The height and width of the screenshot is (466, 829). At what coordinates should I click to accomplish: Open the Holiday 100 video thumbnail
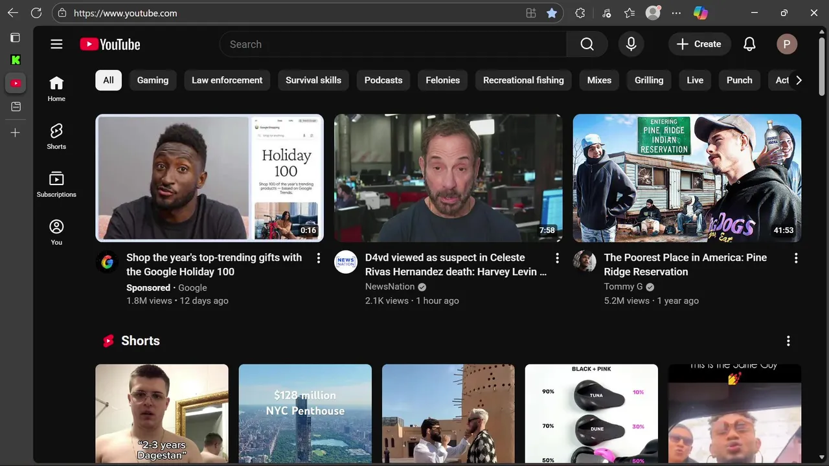tap(210, 178)
